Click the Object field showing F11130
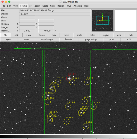The image size is (137, 139). [55, 14]
